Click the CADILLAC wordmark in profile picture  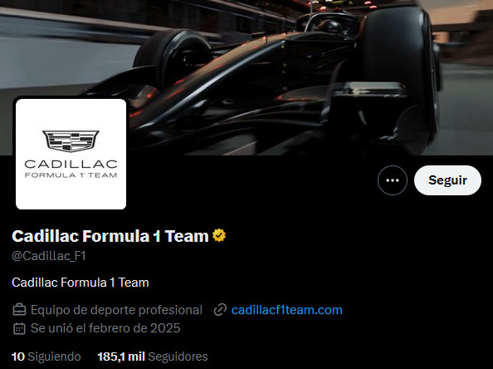pyautogui.click(x=71, y=164)
